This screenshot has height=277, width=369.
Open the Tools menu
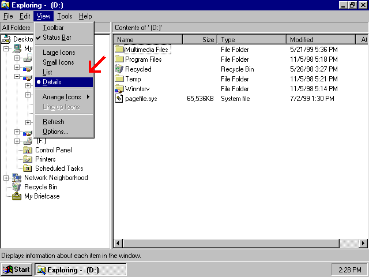tap(65, 16)
